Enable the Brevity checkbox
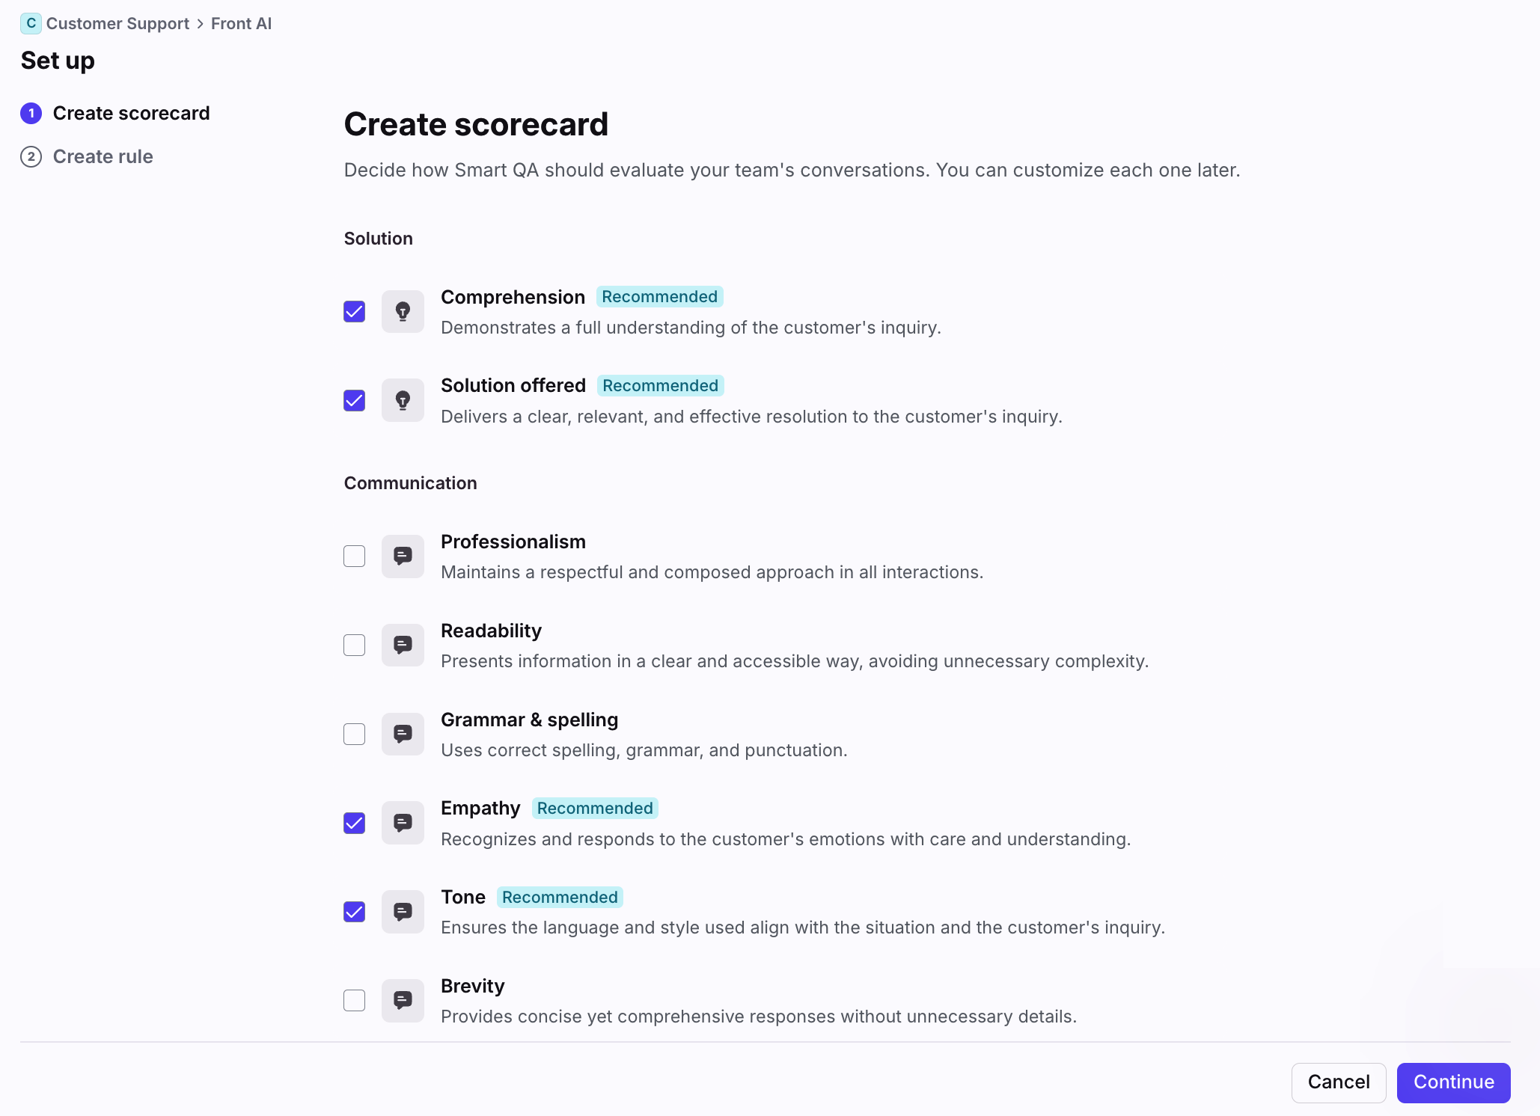 point(355,1000)
